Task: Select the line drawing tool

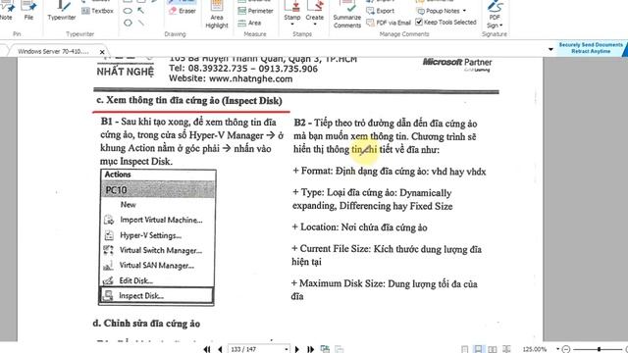Action: 141,23
